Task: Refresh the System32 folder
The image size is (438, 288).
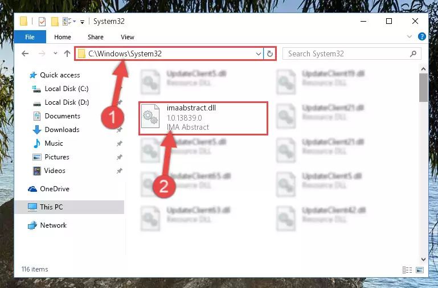Action: tap(270, 54)
